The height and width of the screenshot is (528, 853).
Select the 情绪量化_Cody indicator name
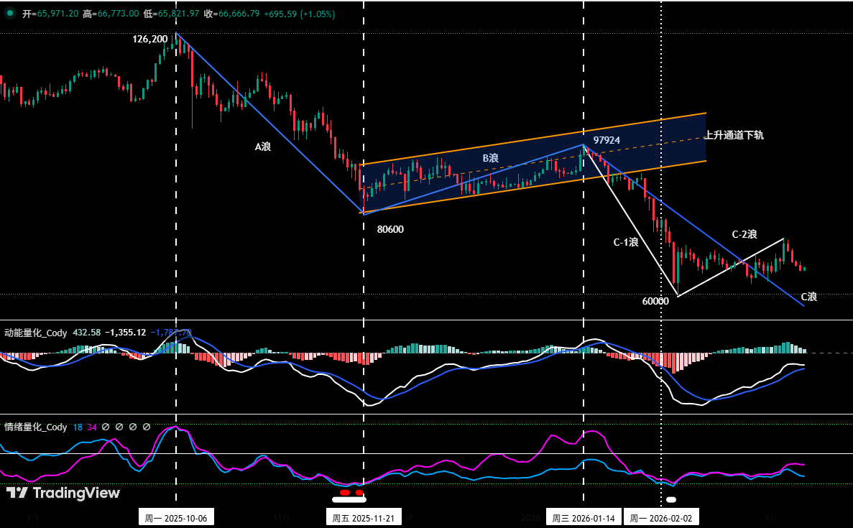[36, 427]
